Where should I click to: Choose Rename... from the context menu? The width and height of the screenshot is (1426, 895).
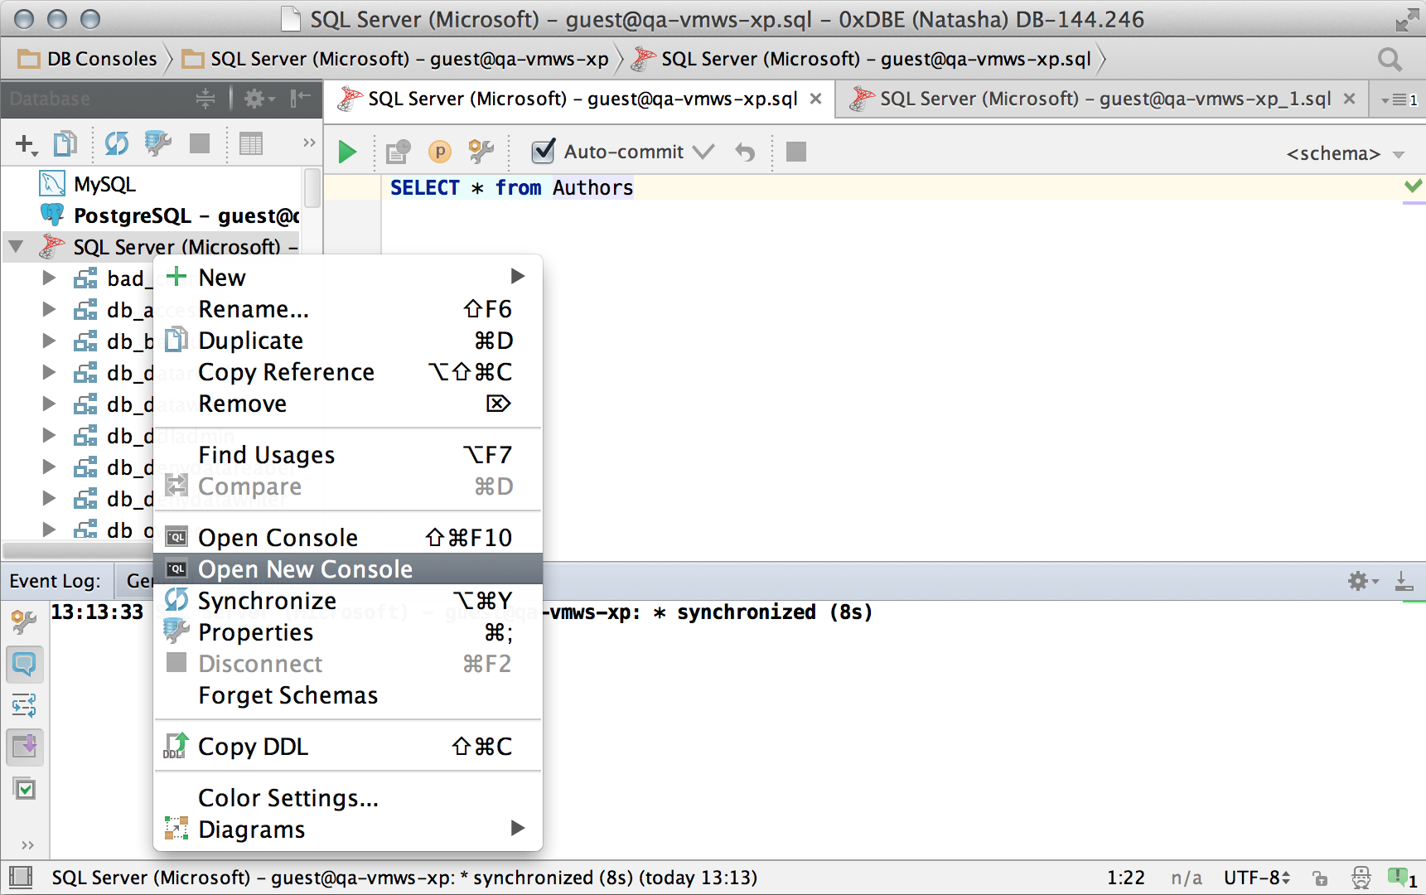pyautogui.click(x=348, y=309)
